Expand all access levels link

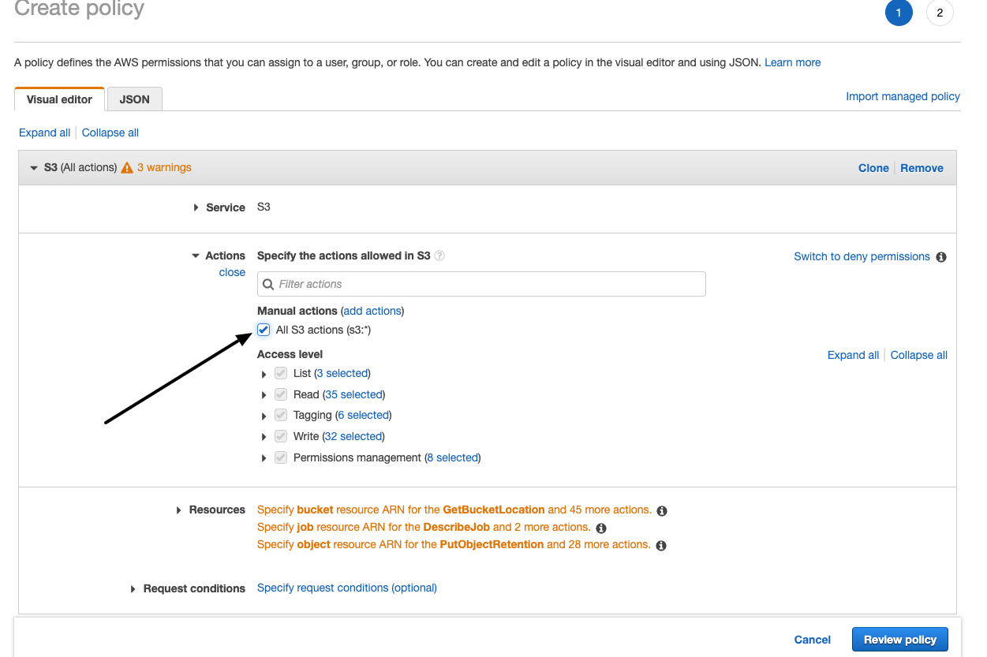pos(853,355)
